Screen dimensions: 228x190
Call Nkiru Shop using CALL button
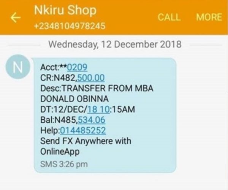(x=169, y=17)
